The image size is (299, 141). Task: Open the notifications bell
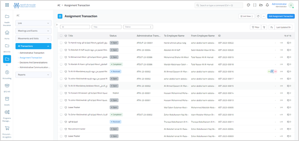267,5
